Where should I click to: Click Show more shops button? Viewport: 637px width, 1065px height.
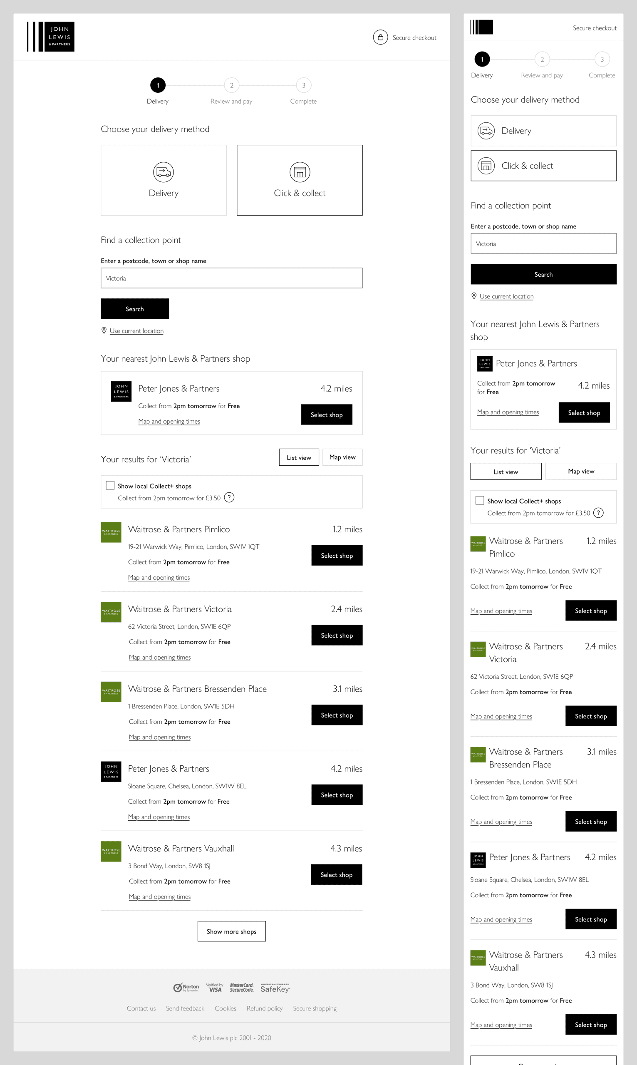[231, 931]
